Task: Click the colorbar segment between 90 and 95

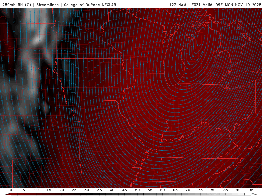Action: point(244,194)
